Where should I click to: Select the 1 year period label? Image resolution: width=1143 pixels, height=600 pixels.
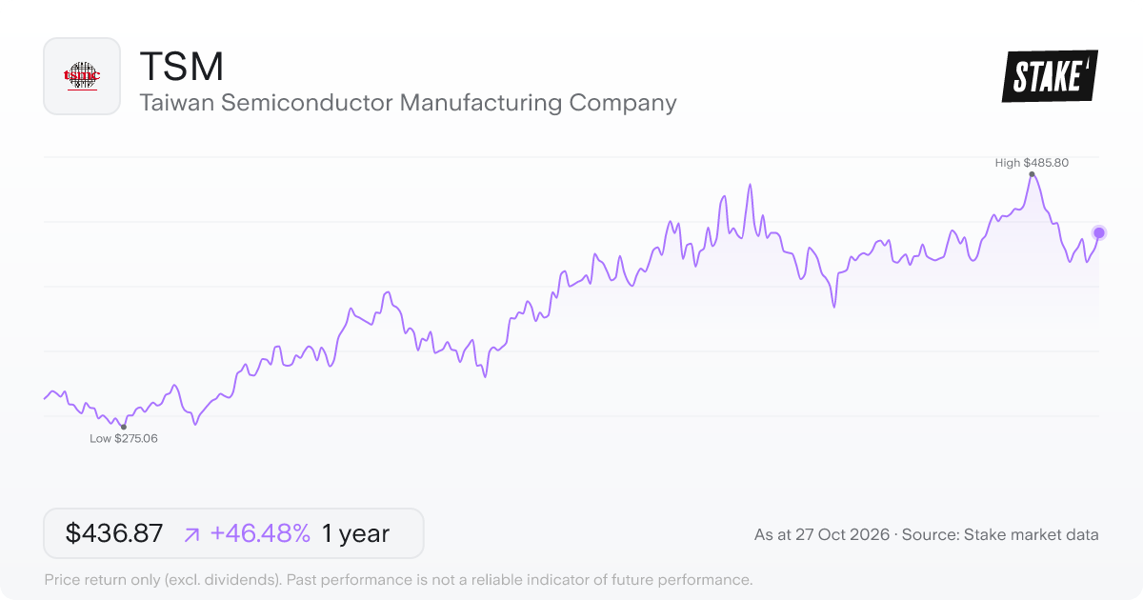pyautogui.click(x=355, y=533)
